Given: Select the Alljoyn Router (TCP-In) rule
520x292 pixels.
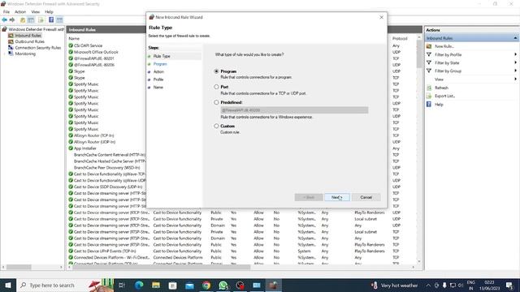Looking at the screenshot, I should click(94, 135).
